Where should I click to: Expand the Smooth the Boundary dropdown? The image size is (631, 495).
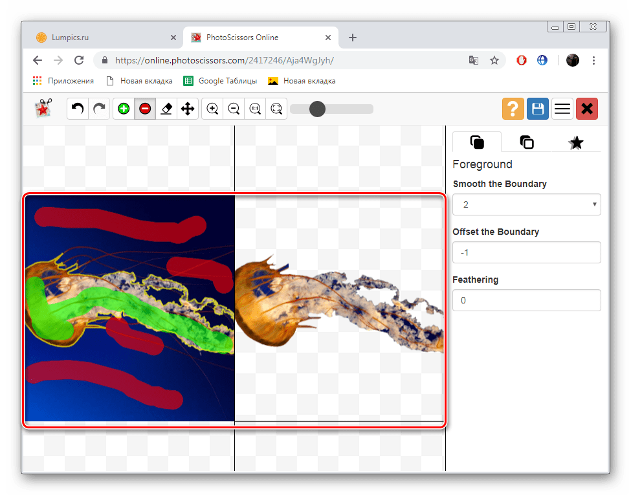(526, 204)
